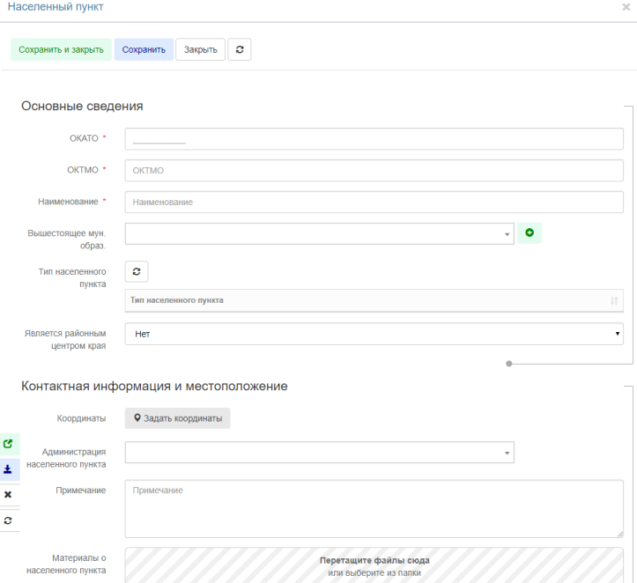This screenshot has width=637, height=583.
Task: Click into the ОКТМО text field
Action: 374,171
